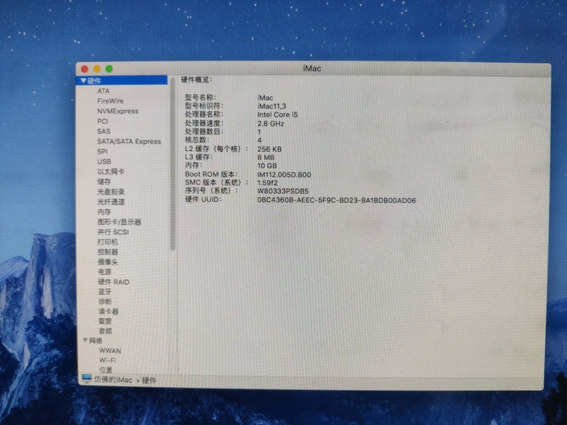Open the 雷雳 entry

(x=105, y=321)
